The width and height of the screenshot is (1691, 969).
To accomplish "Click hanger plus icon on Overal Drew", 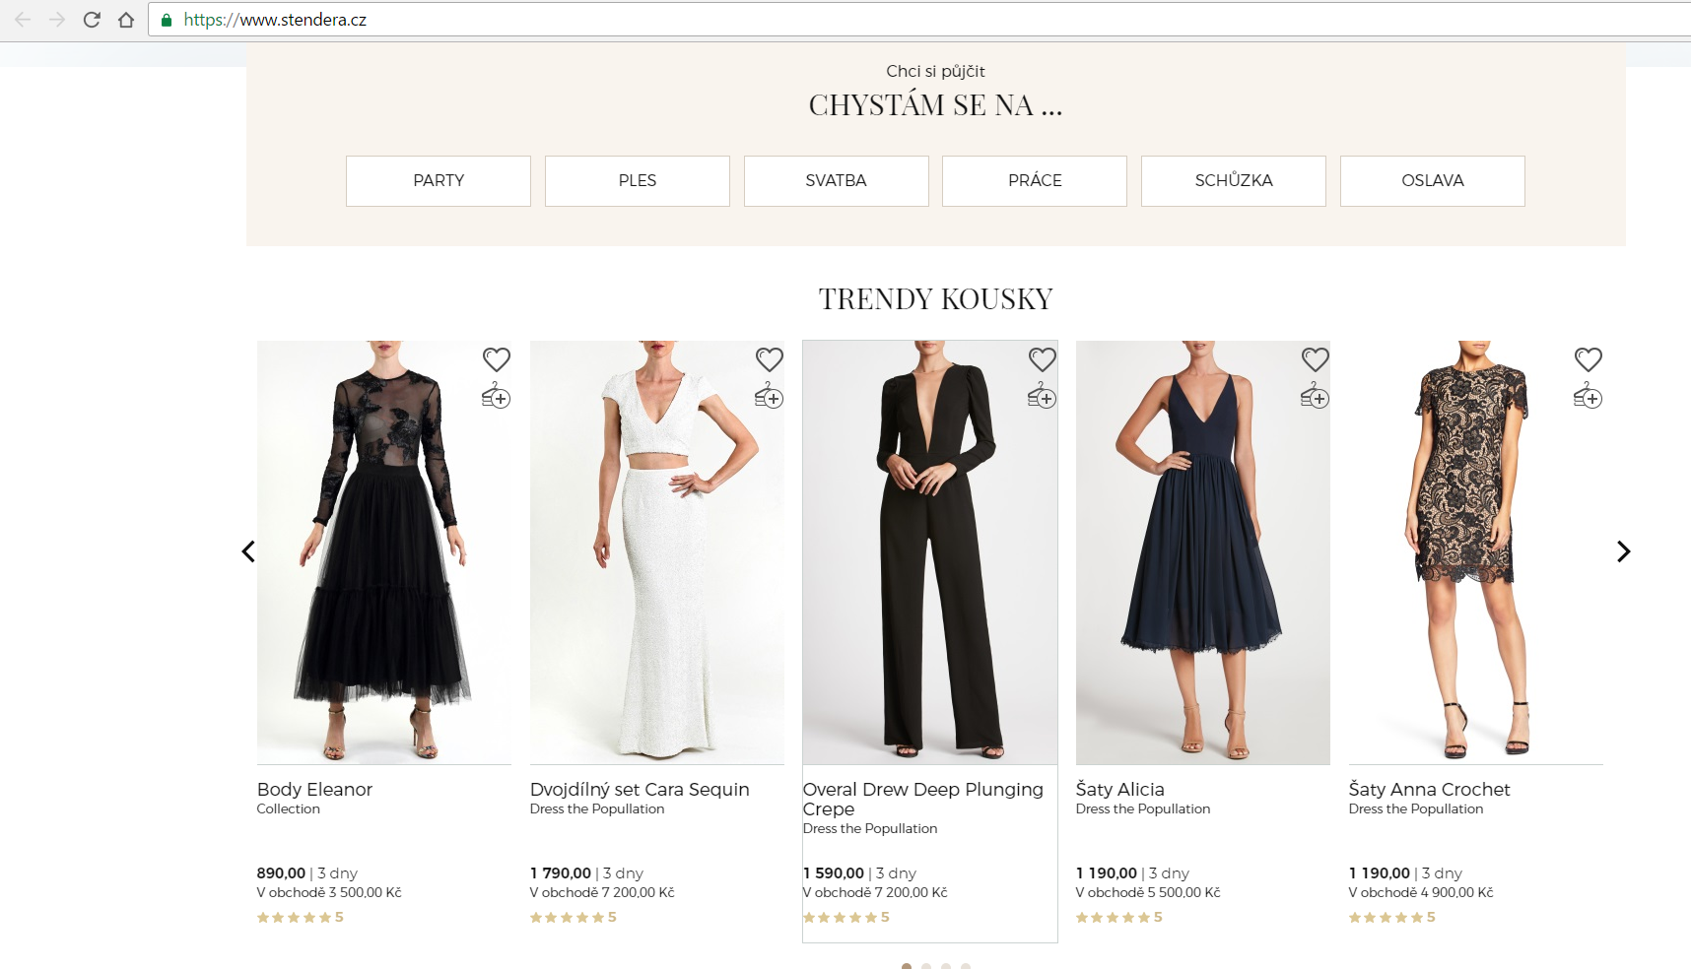I will 1042,396.
